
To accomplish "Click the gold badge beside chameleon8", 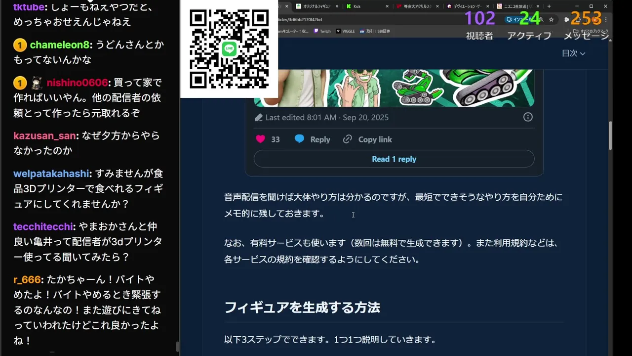I will coord(20,45).
